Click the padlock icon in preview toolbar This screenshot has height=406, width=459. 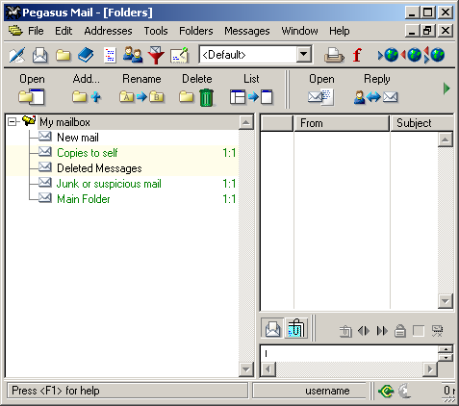click(x=400, y=331)
